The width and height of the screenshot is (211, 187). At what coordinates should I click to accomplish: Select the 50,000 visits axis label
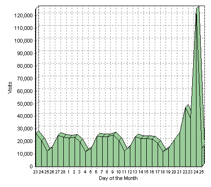pyautogui.click(x=25, y=104)
